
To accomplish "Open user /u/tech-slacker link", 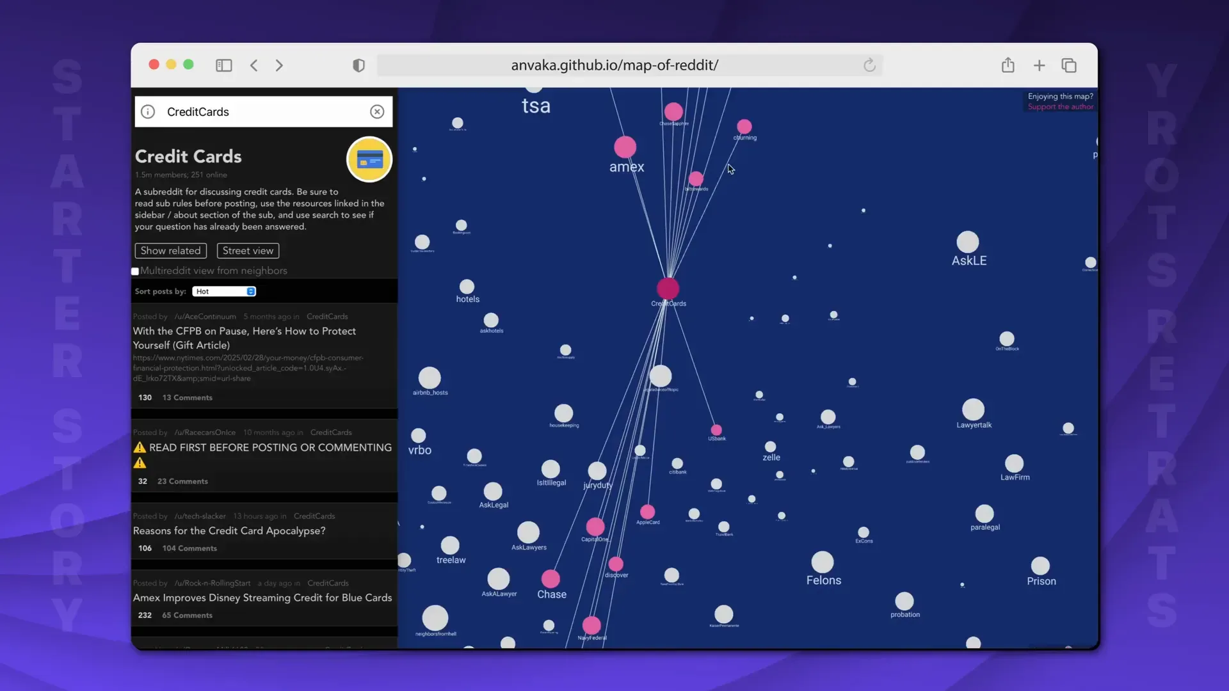I will click(x=200, y=516).
